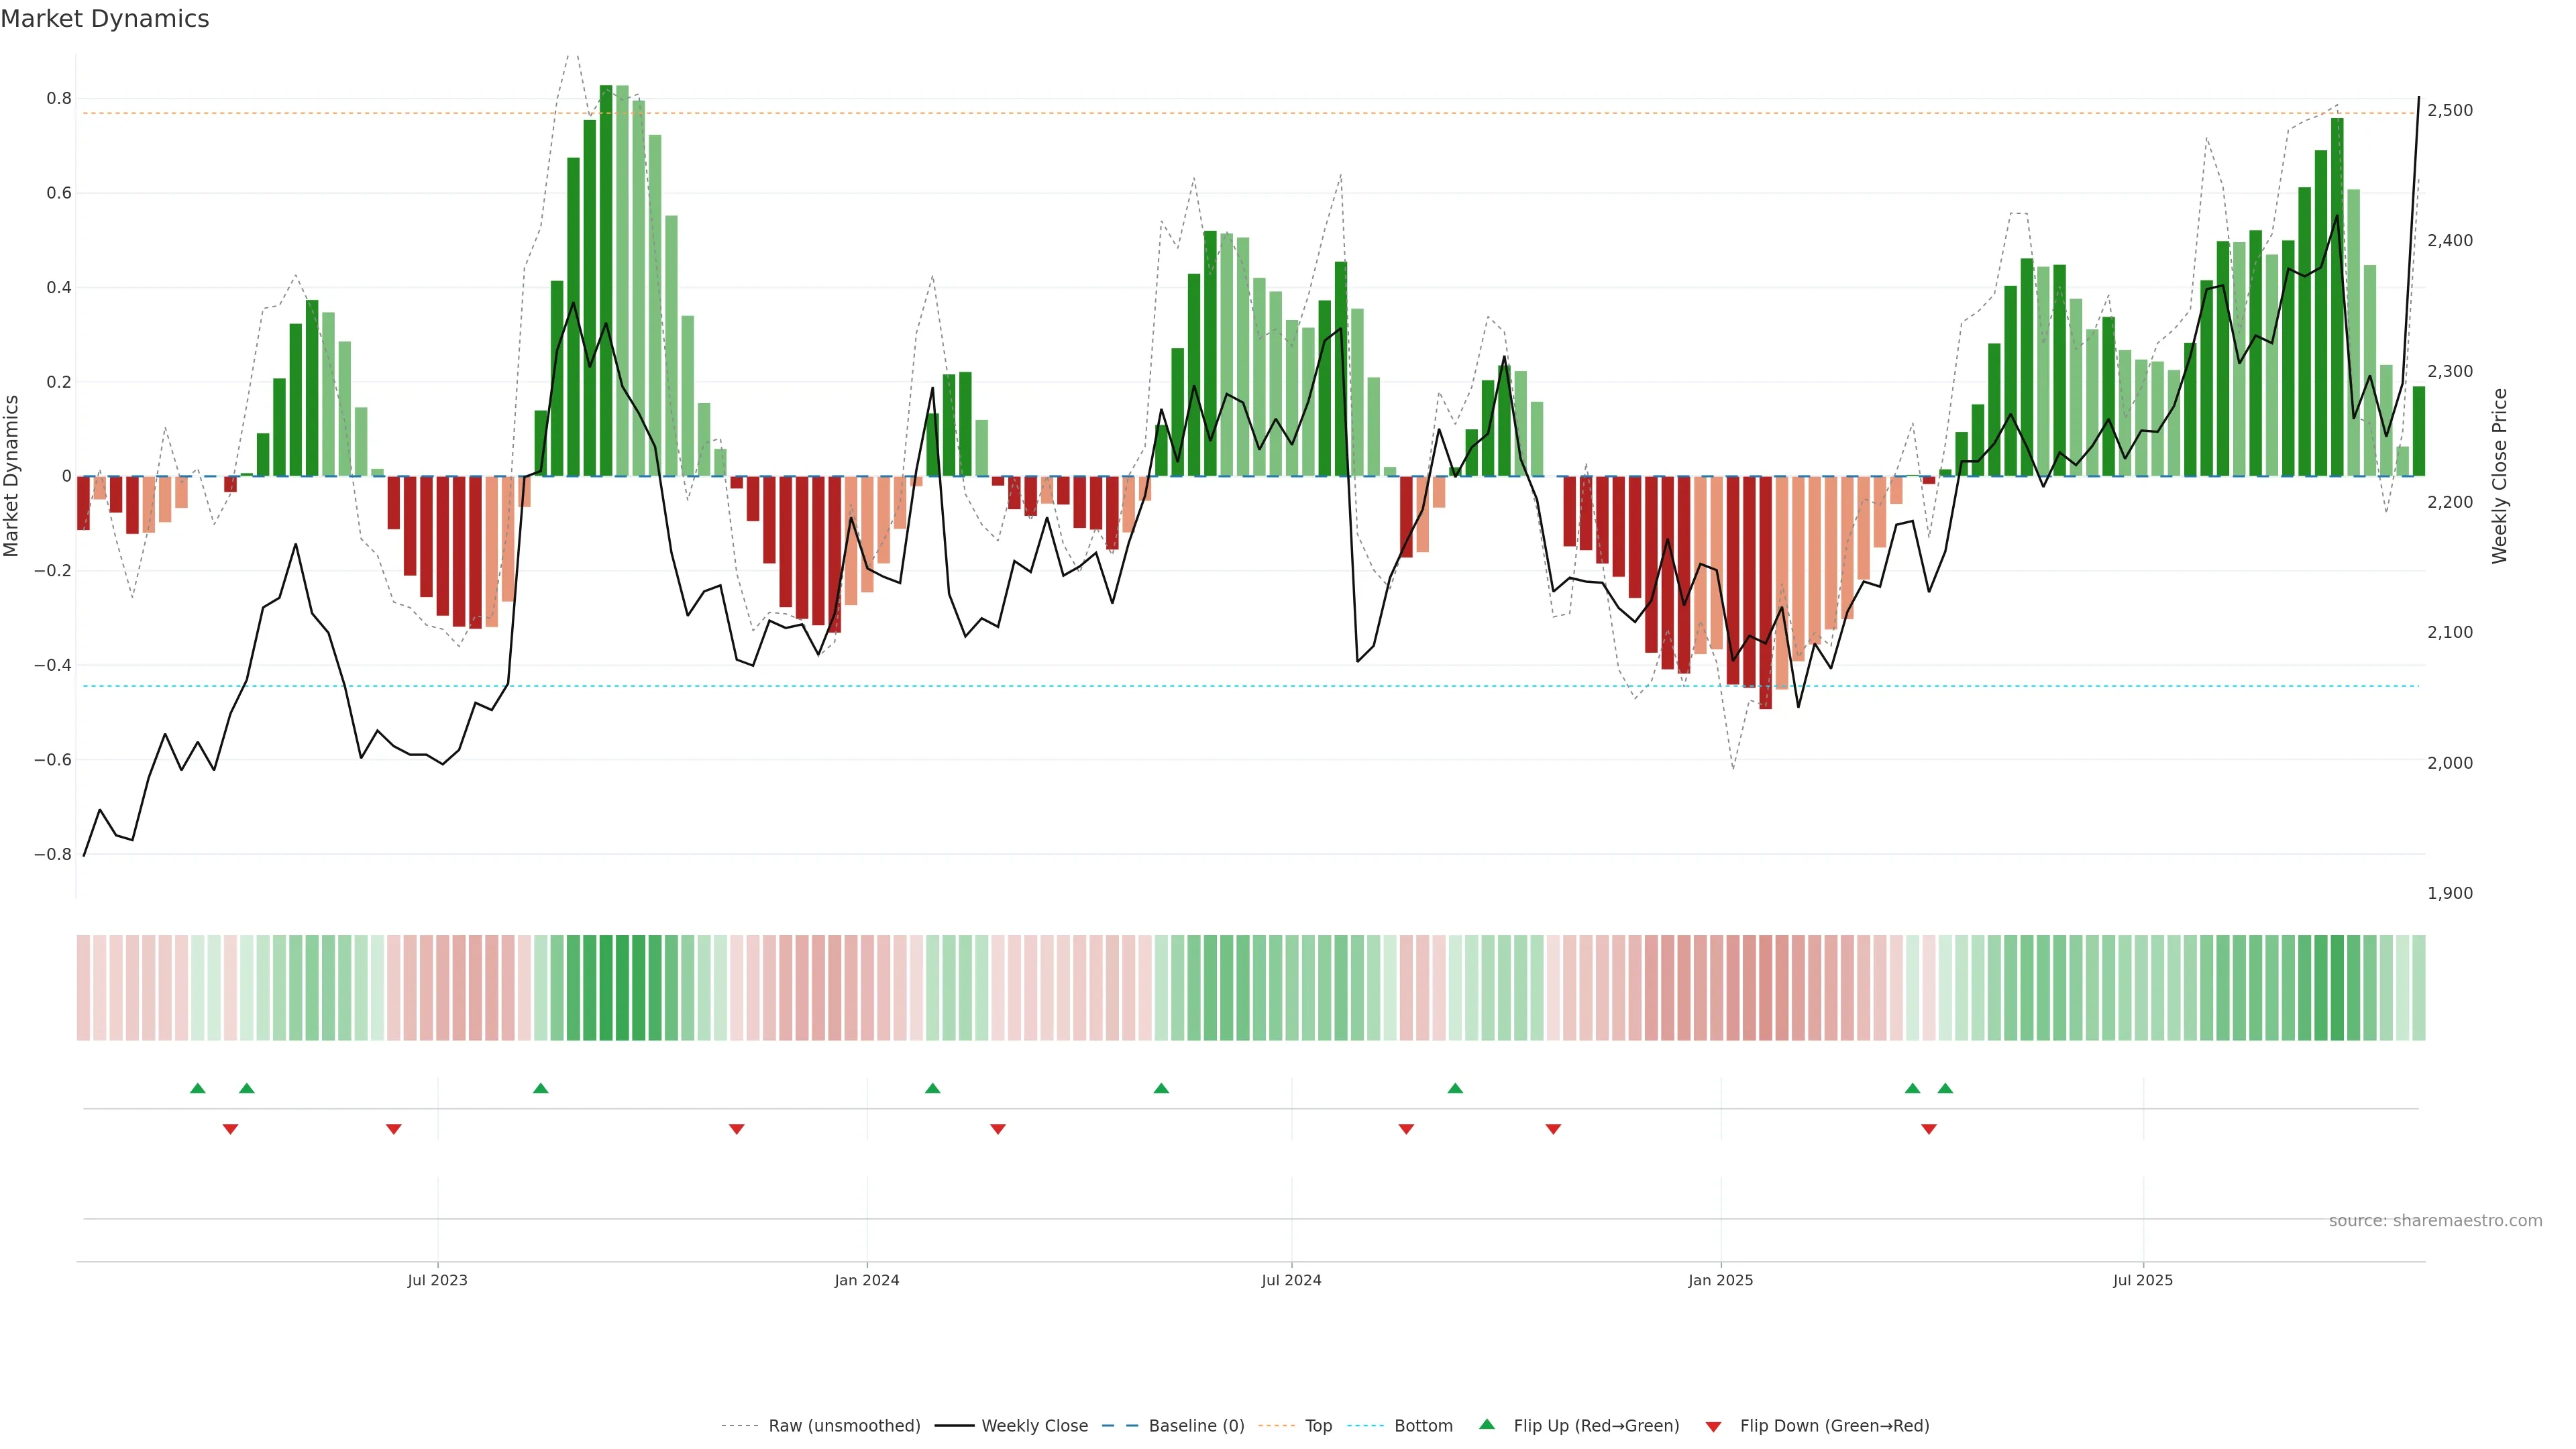Click the source: sharemaestro.com text
This screenshot has height=1449, width=2576.
tap(2435, 1221)
